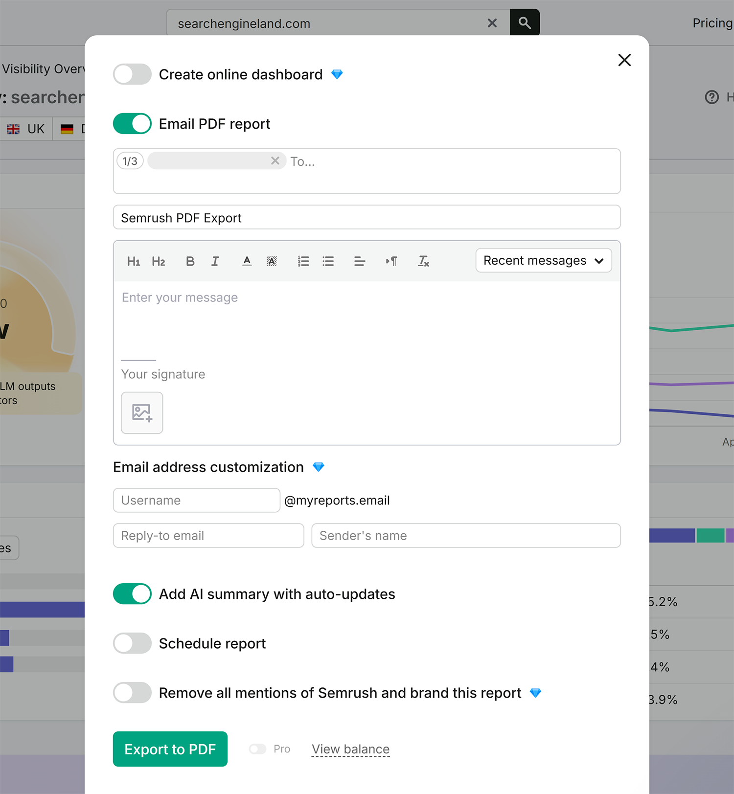Focus the Reply-to email field

(x=208, y=536)
